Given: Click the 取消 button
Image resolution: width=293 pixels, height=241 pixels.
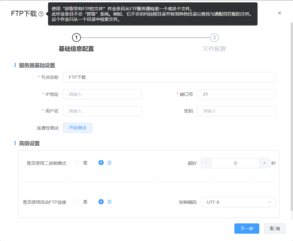Looking at the screenshot, I should point(275,229).
